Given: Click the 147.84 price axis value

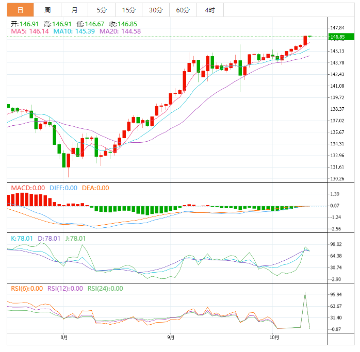Looking at the screenshot, I should [337, 28].
